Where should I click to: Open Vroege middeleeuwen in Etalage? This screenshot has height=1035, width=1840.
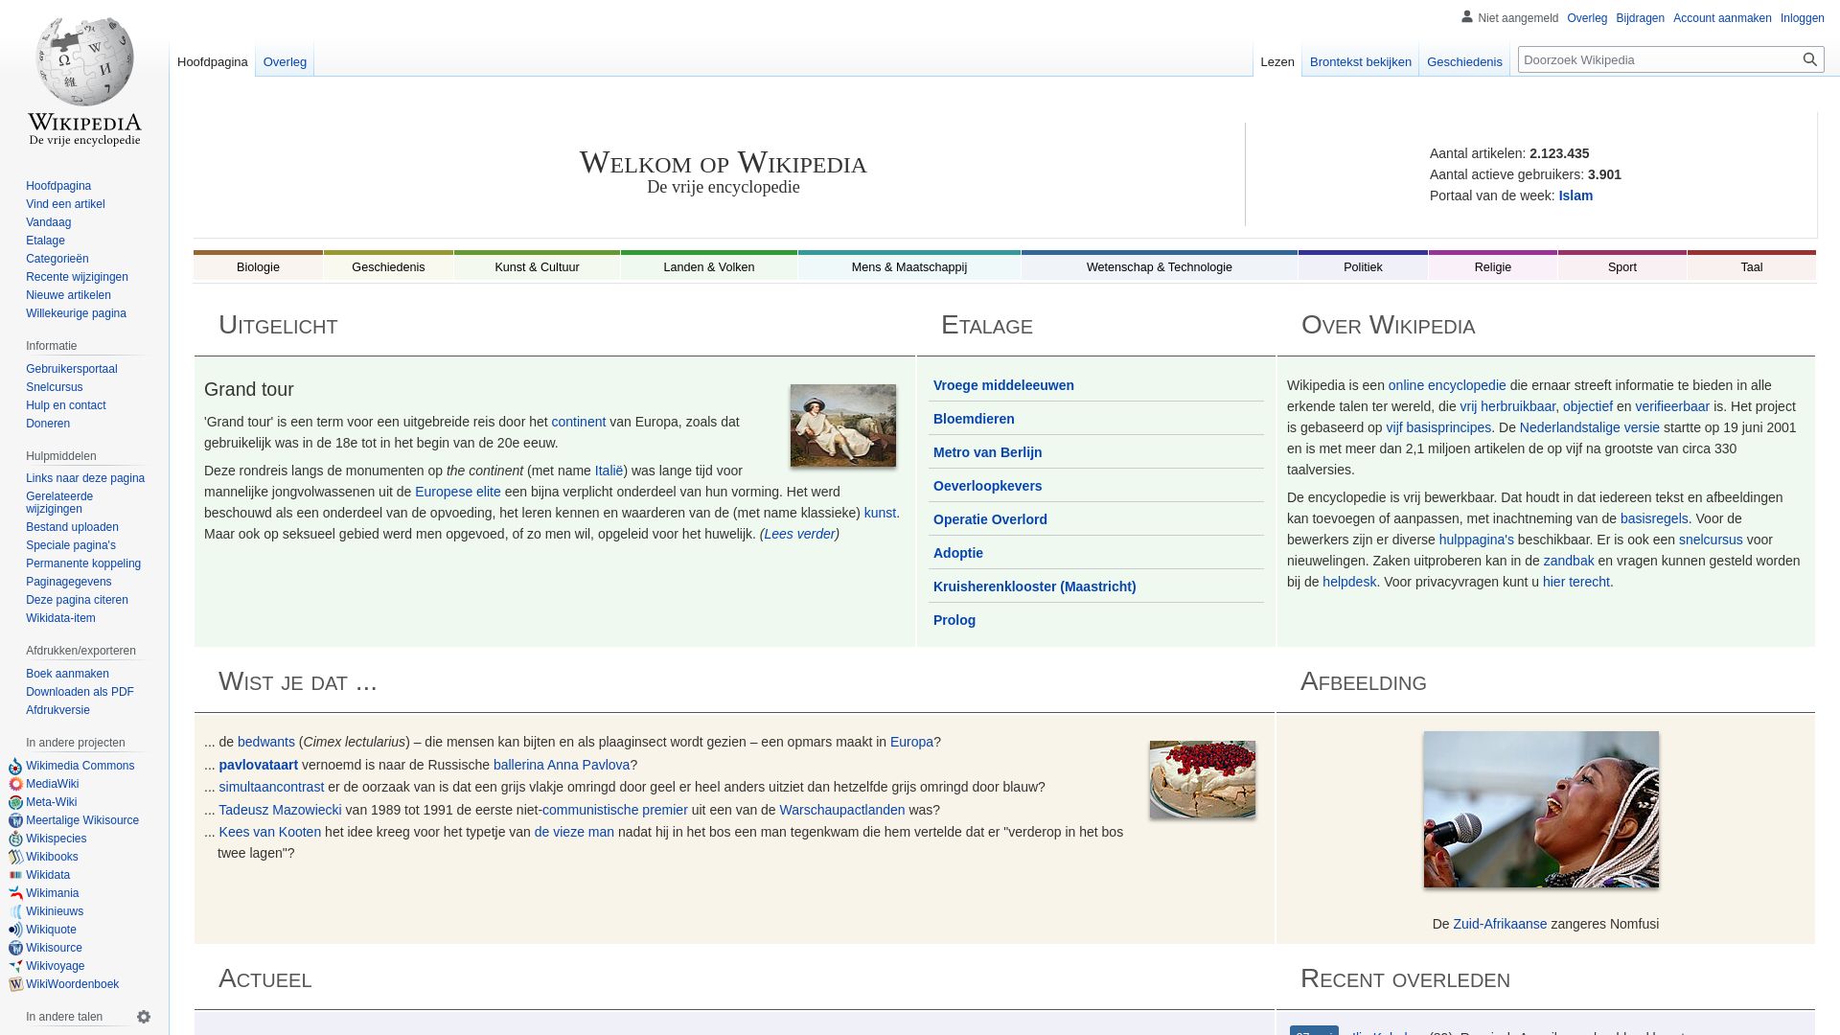(1003, 385)
